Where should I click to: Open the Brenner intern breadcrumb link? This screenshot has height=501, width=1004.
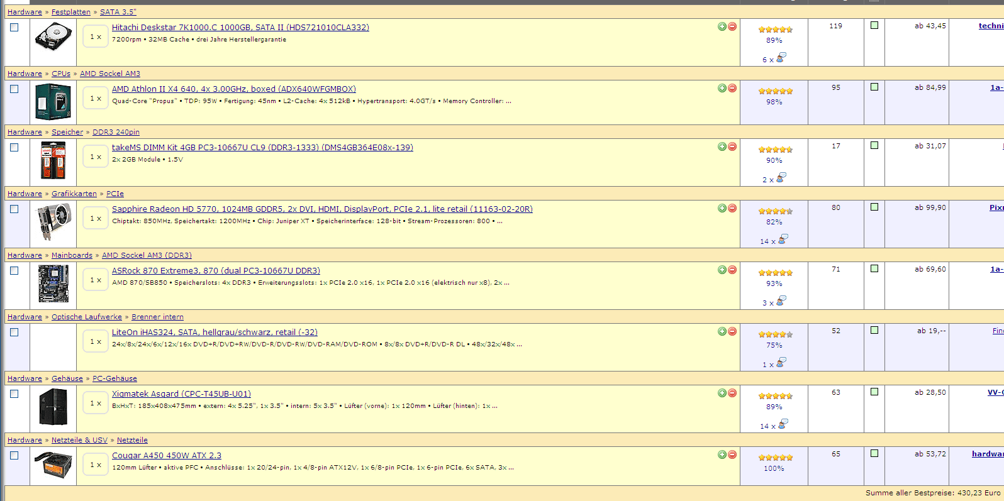coord(157,317)
